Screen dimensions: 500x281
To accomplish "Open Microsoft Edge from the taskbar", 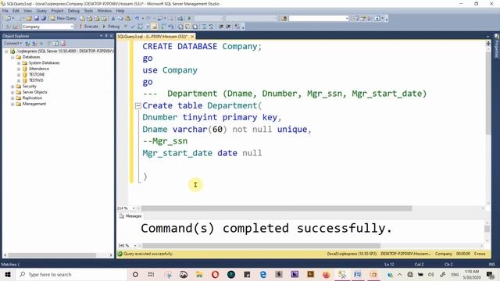I will [262, 274].
